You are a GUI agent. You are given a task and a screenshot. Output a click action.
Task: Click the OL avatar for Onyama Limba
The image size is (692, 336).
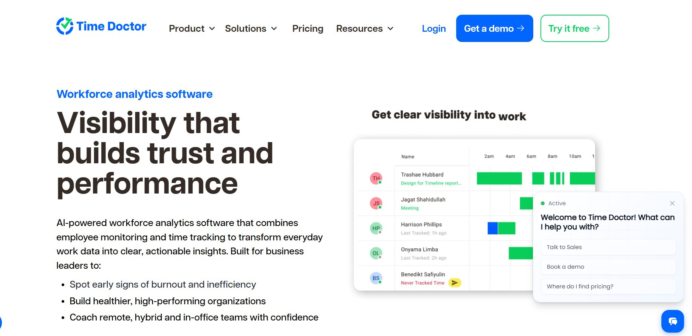coord(376,253)
